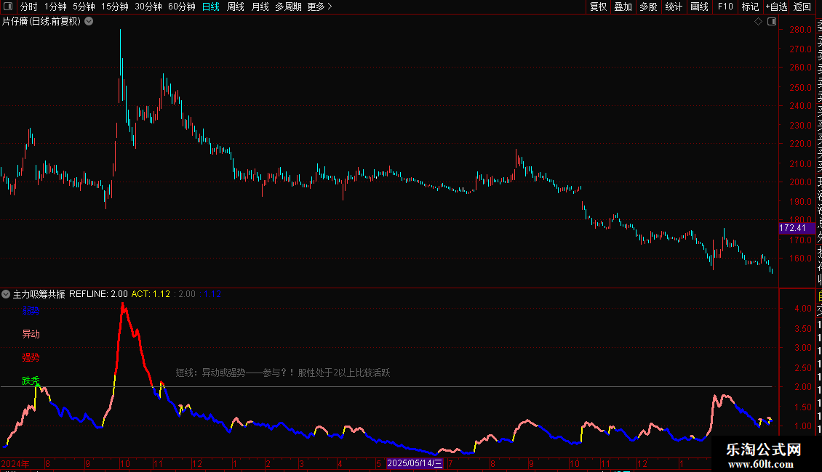Select the 60分钟 period tab

click(x=182, y=7)
